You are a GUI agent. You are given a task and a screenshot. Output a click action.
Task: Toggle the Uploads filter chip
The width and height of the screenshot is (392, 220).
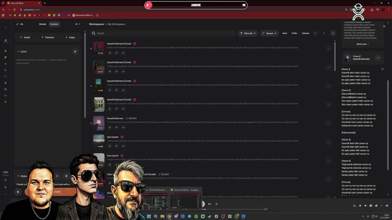(x=305, y=33)
